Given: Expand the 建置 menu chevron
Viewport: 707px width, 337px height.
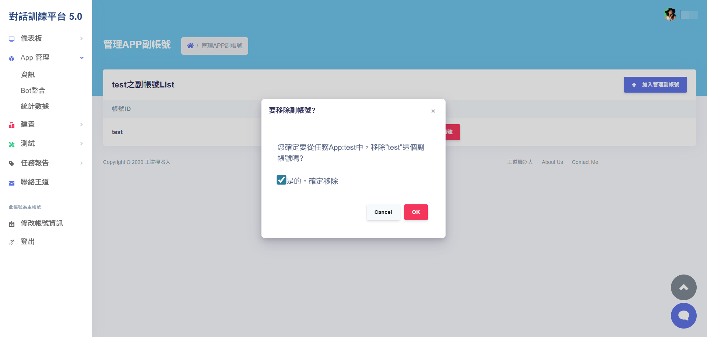Looking at the screenshot, I should point(81,125).
